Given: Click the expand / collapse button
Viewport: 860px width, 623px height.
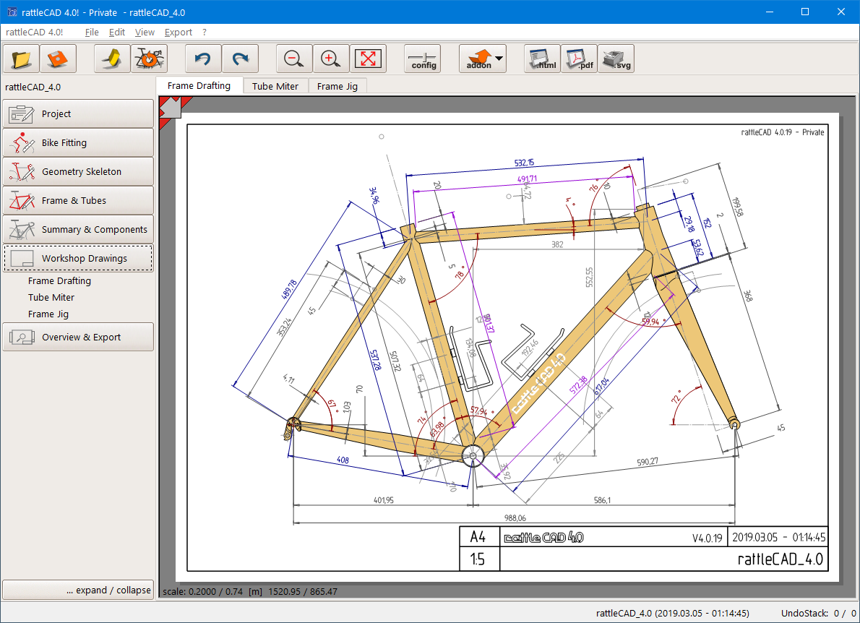Looking at the screenshot, I should (79, 590).
